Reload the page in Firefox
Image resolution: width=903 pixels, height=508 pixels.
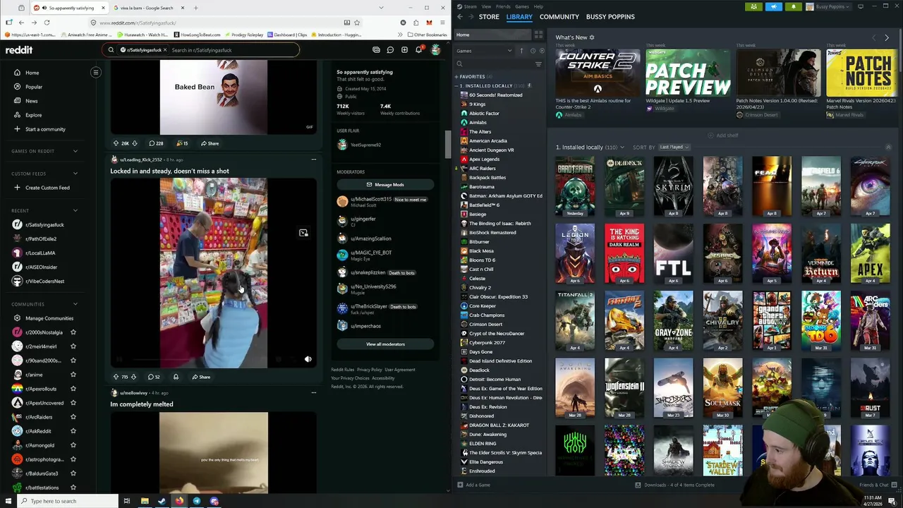(47, 23)
